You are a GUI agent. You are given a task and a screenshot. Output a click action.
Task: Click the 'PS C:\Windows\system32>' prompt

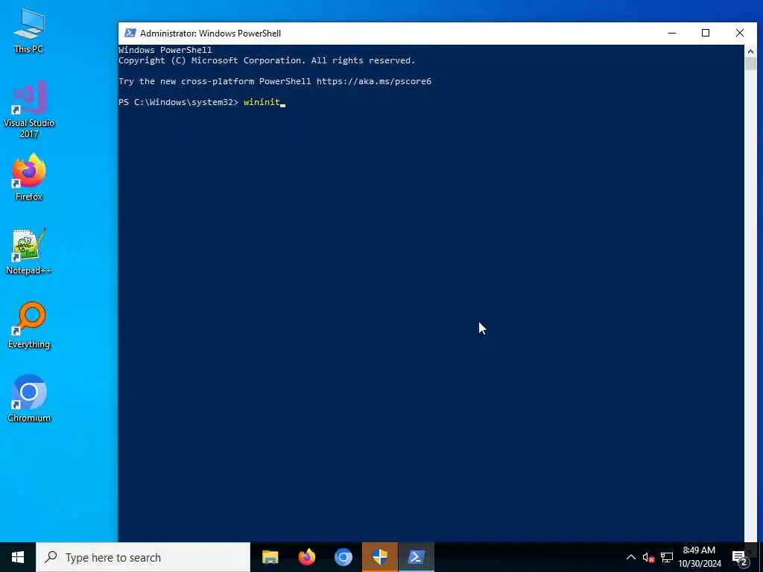pos(178,102)
